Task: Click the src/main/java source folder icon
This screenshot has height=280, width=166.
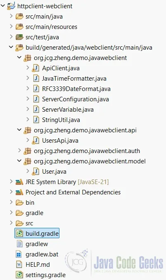Action: click(x=19, y=17)
